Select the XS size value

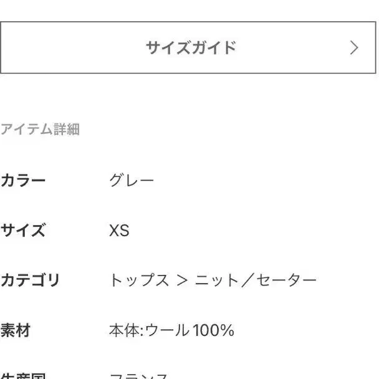pos(119,231)
